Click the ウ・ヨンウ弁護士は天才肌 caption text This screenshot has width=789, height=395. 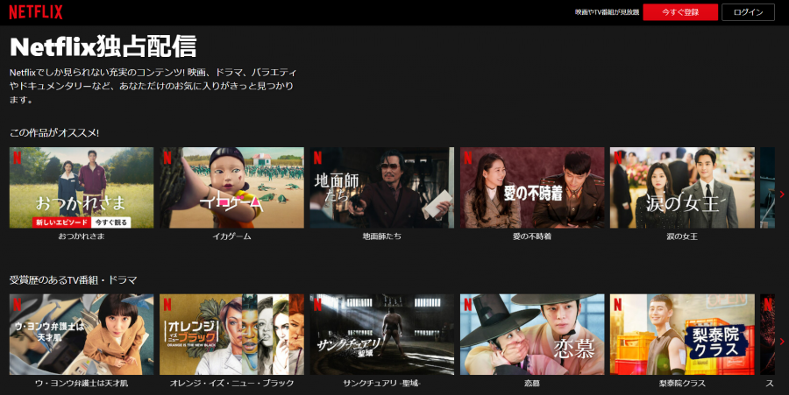82,383
